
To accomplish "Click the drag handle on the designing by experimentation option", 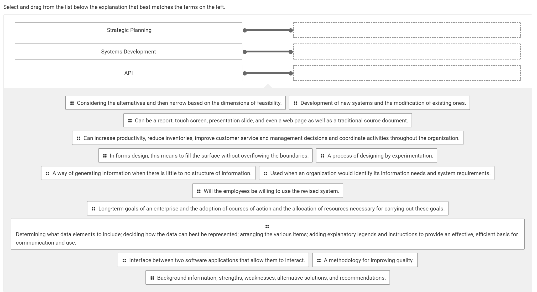I will pyautogui.click(x=322, y=155).
